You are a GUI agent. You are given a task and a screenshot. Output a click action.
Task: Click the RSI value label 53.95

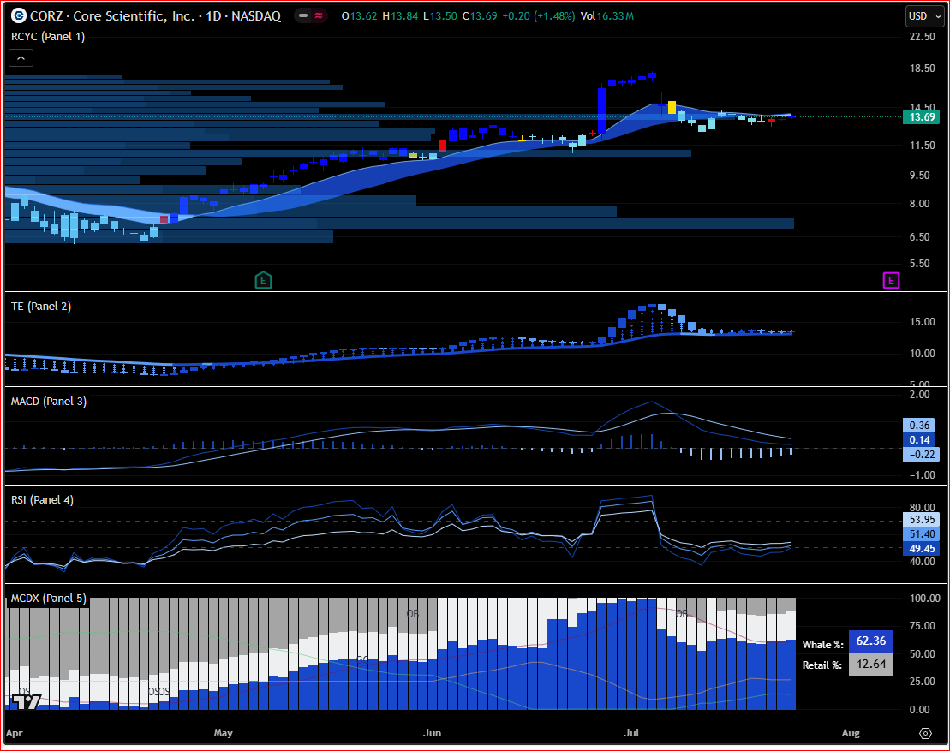point(922,520)
